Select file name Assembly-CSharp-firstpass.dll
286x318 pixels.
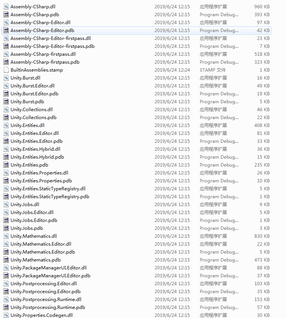tap(43, 54)
